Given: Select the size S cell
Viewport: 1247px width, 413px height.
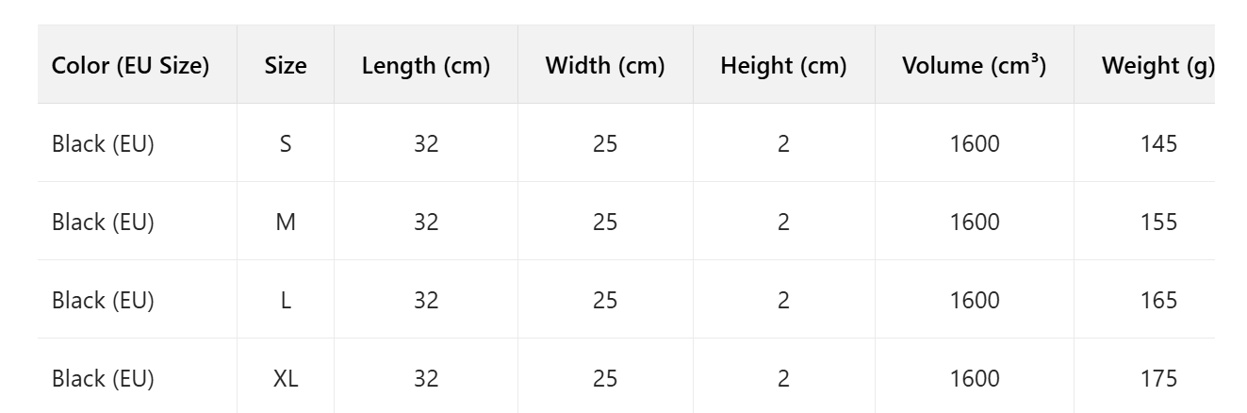Looking at the screenshot, I should 286,144.
